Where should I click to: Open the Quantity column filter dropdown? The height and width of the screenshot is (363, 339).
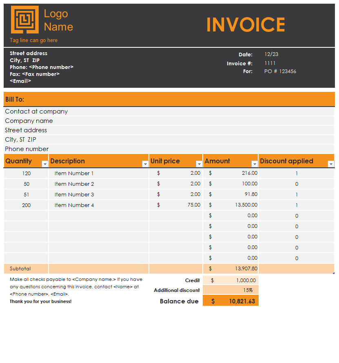pyautogui.click(x=45, y=164)
